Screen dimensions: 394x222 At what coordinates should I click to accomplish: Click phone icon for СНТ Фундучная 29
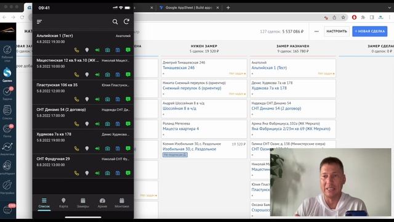point(76,173)
